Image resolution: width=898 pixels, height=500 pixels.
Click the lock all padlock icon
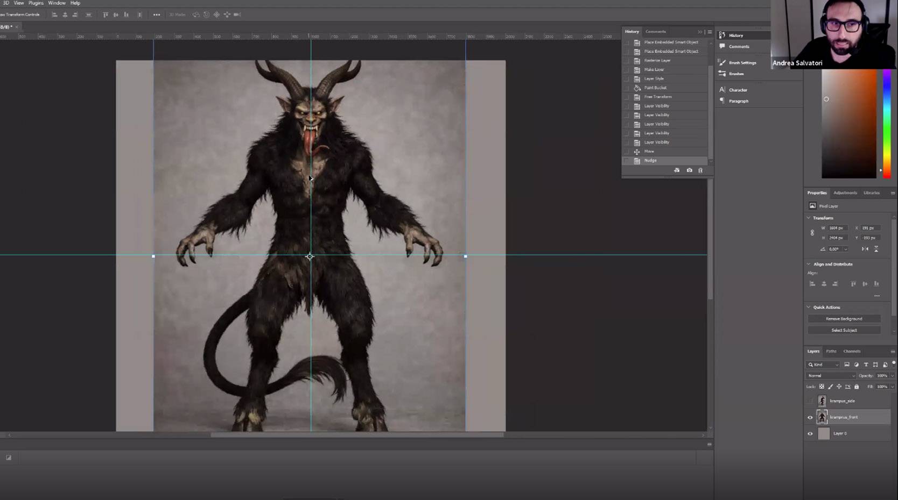click(857, 387)
